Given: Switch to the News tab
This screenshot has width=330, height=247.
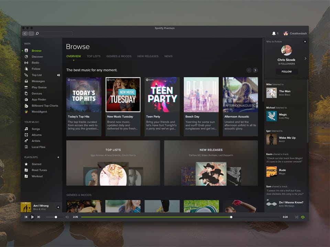Looking at the screenshot, I should 168,56.
